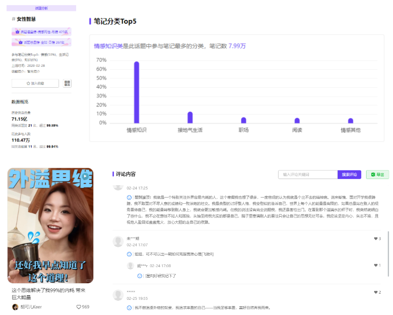Click the smiley emoji icon in 未***期's reply
Image resolution: width=393 pixels, height=315 pixels.
click(129, 254)
